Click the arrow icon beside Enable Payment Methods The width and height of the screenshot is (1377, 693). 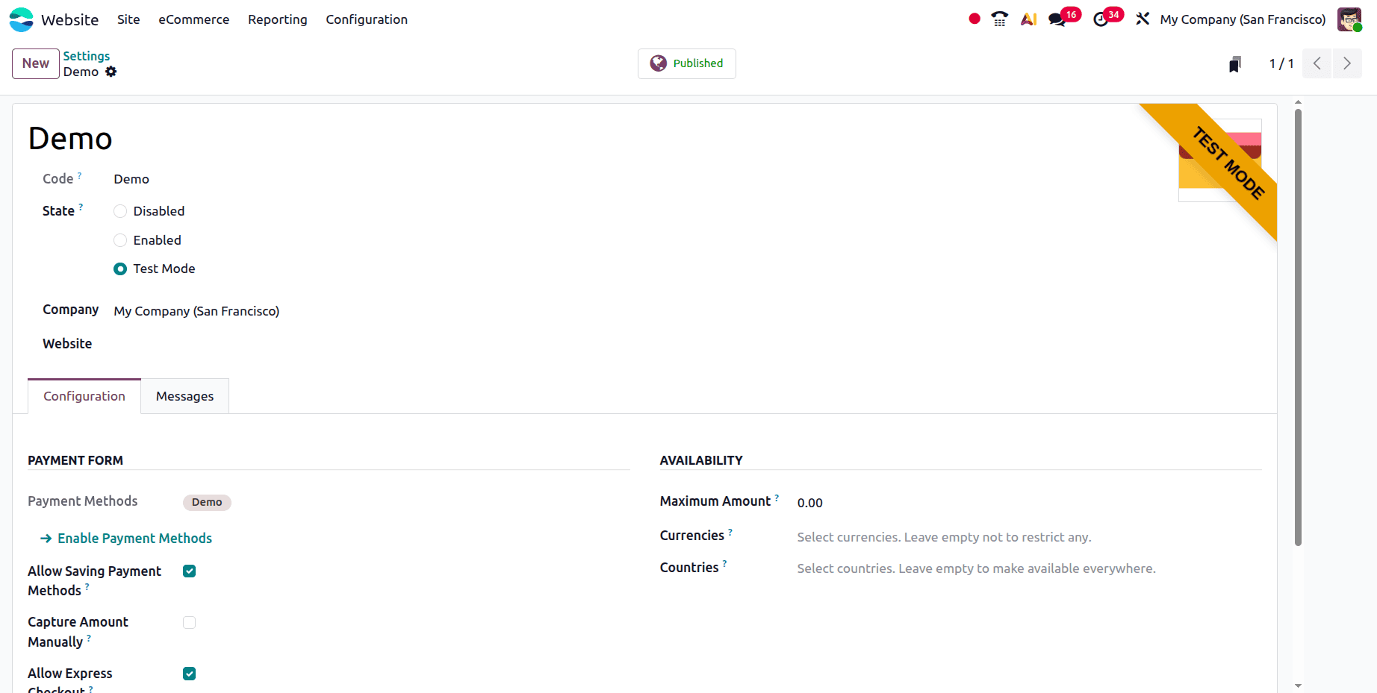[x=46, y=539]
